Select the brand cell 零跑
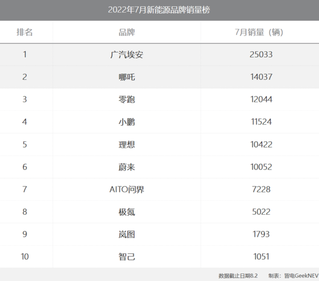 coord(127,99)
